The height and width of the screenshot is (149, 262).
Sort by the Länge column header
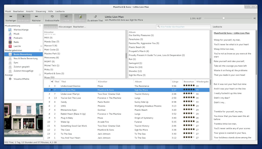[x=177, y=82]
